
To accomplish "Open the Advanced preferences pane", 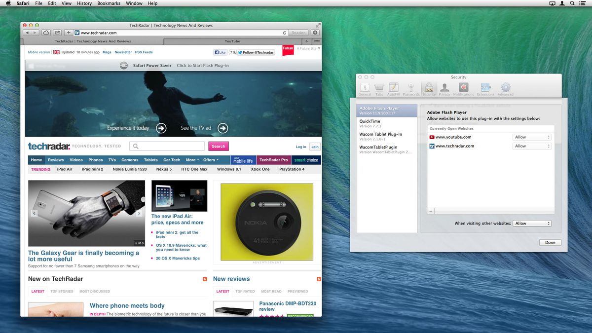I will [506, 88].
